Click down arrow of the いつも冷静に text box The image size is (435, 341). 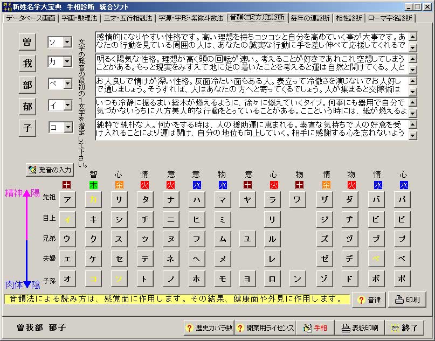pyautogui.click(x=412, y=113)
